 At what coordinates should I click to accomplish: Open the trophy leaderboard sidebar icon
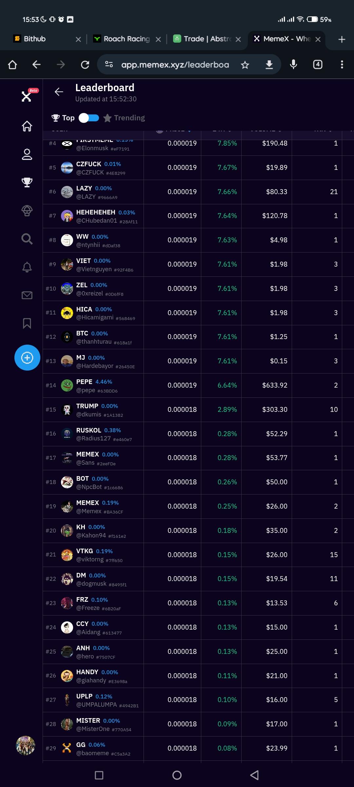click(x=27, y=182)
